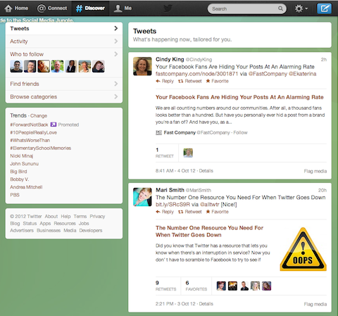The width and height of the screenshot is (338, 316).
Task: Open the settings gear dropdown
Action: (x=301, y=8)
